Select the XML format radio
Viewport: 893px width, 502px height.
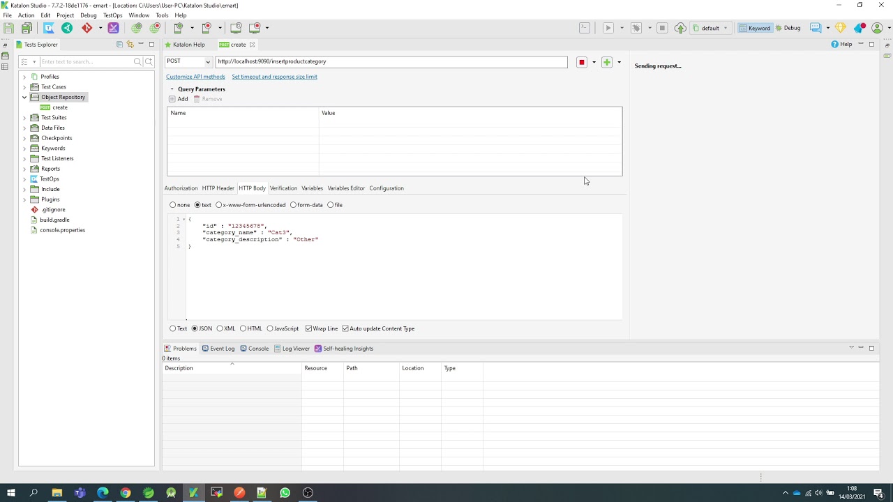click(220, 328)
